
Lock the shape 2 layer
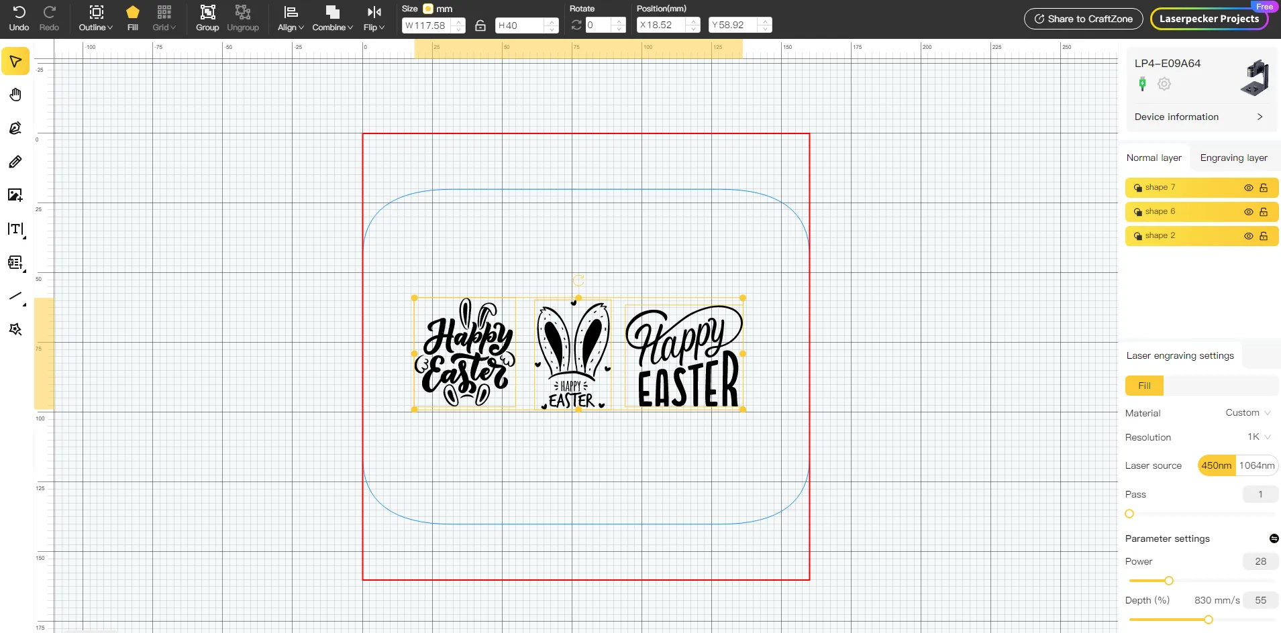[x=1264, y=236]
